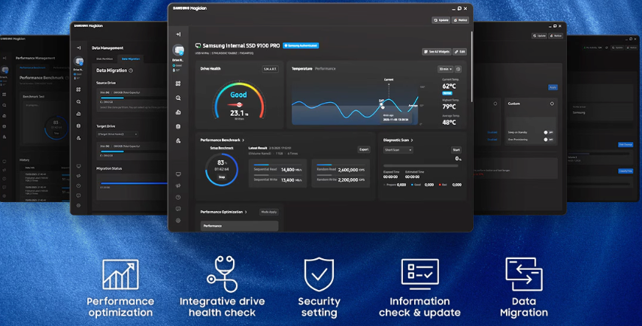Open the feedback chat icon in front window sidebar
Viewport: 642px width, 326px height.
coord(178,209)
